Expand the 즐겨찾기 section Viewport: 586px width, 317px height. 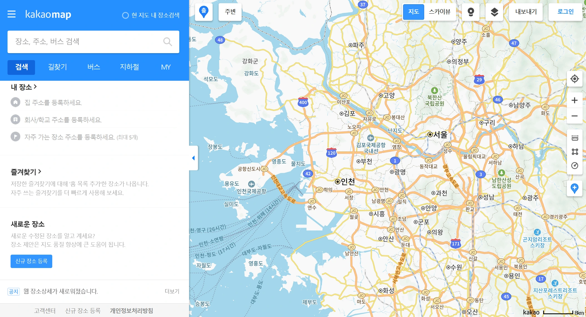[26, 172]
